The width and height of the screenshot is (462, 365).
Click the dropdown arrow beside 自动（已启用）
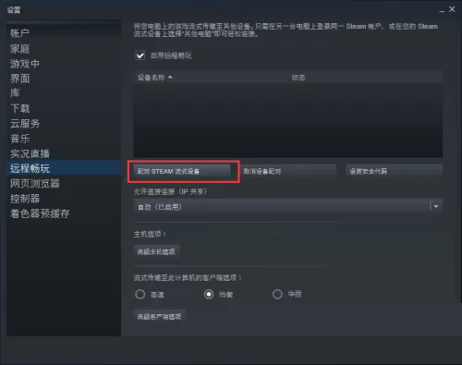click(436, 207)
